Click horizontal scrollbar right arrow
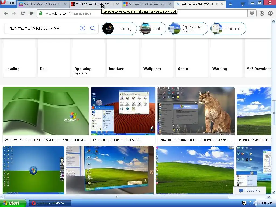Screen dimensions: 276x207 click(269, 196)
